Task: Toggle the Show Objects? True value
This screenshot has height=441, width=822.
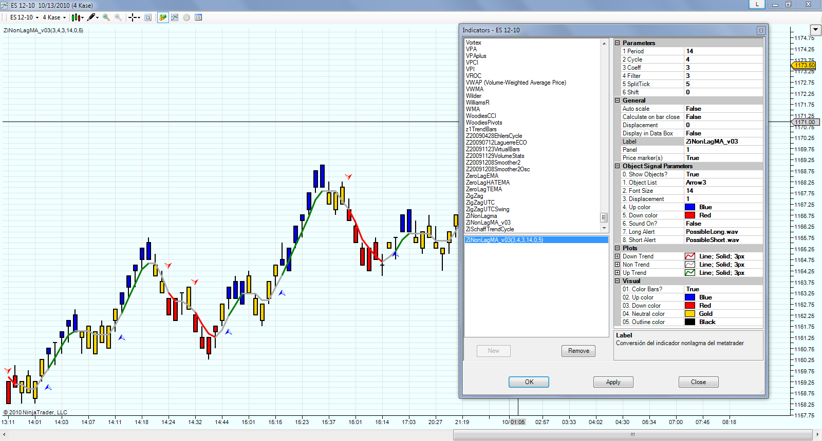Action: (723, 174)
